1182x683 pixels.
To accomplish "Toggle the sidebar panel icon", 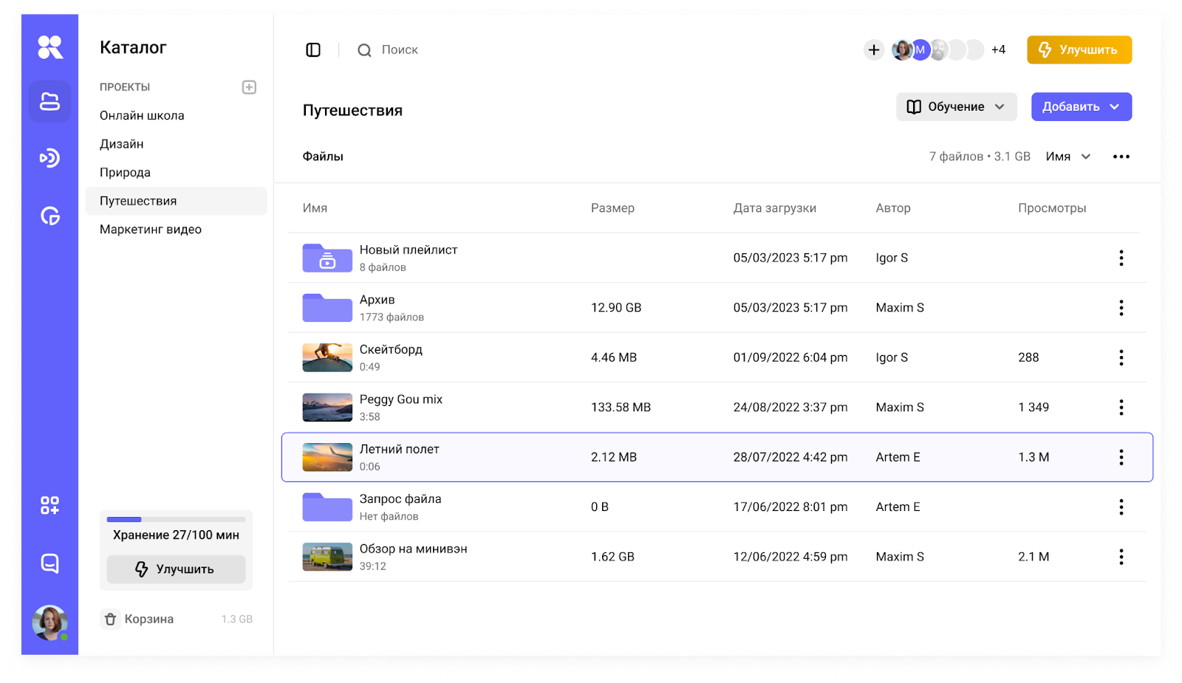I will (x=313, y=50).
